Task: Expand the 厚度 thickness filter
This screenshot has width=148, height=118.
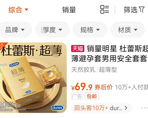Action: 53,30
